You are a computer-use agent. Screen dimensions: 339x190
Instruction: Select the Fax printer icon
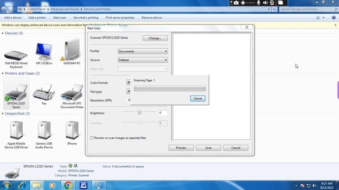[44, 92]
